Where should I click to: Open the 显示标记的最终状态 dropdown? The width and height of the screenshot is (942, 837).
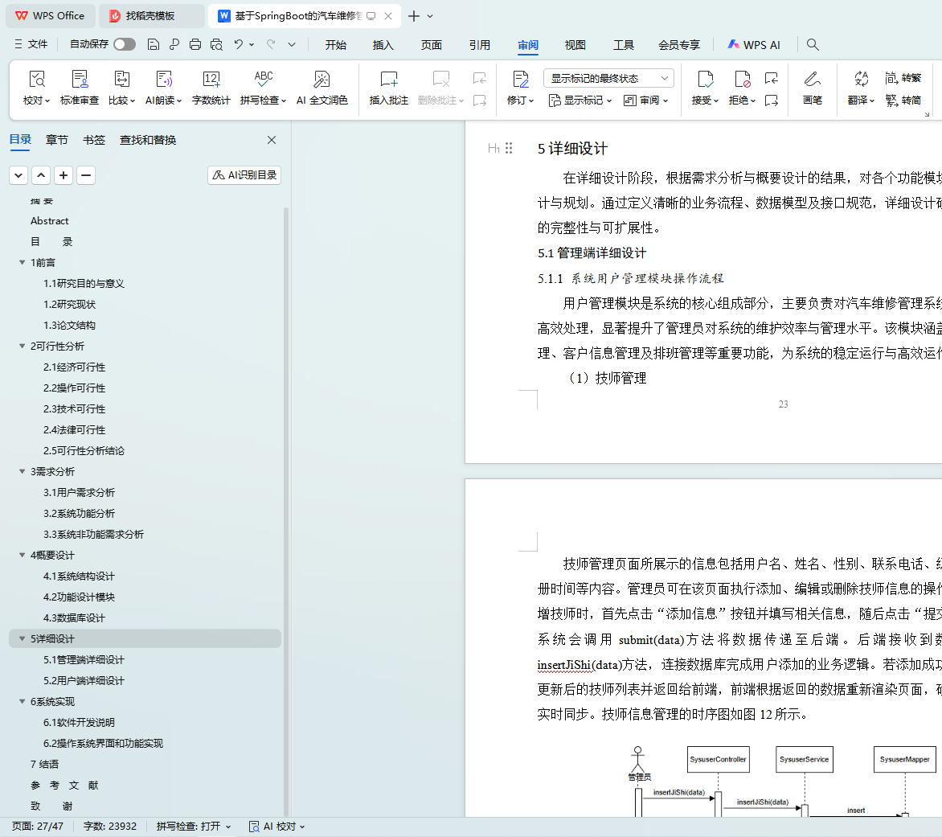click(x=608, y=78)
